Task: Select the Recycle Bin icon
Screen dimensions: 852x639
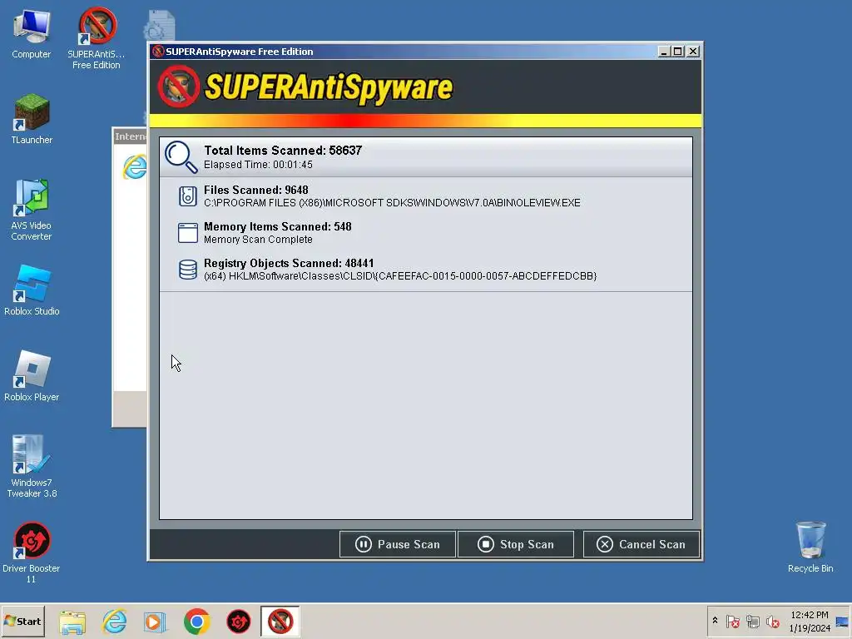Action: 810,547
